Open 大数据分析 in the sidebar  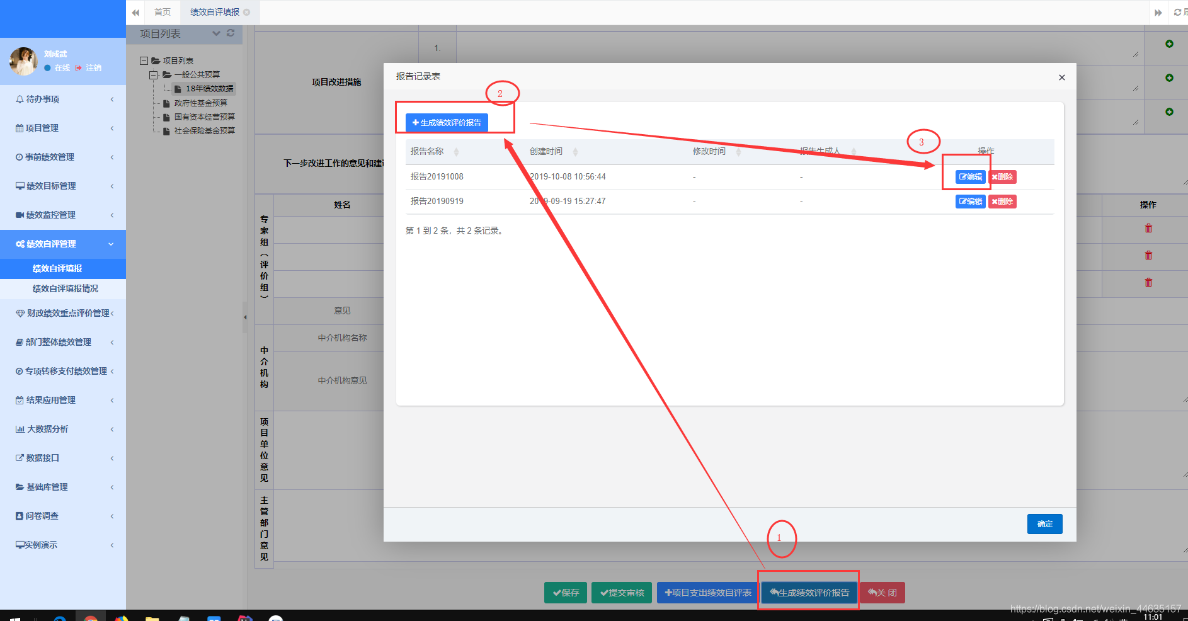point(63,429)
